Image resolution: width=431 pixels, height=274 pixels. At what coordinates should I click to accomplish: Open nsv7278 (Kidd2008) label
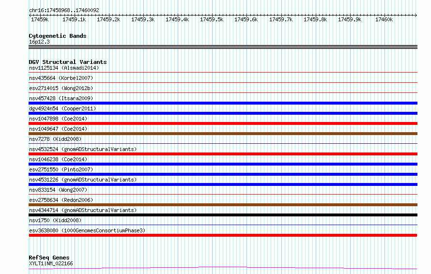(x=55, y=139)
